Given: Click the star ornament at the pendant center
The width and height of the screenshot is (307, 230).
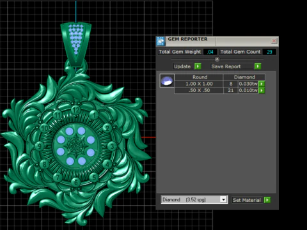Looking at the screenshot, I should [x=75, y=146].
